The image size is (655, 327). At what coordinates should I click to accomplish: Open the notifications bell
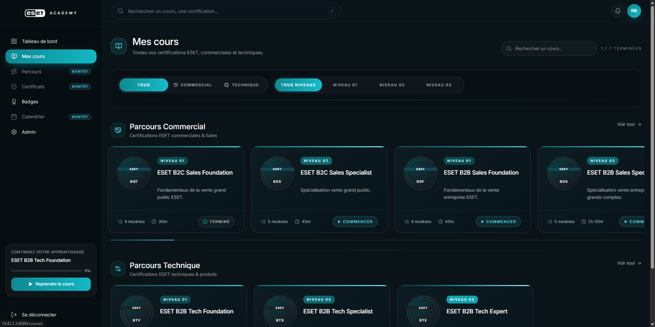click(x=617, y=11)
